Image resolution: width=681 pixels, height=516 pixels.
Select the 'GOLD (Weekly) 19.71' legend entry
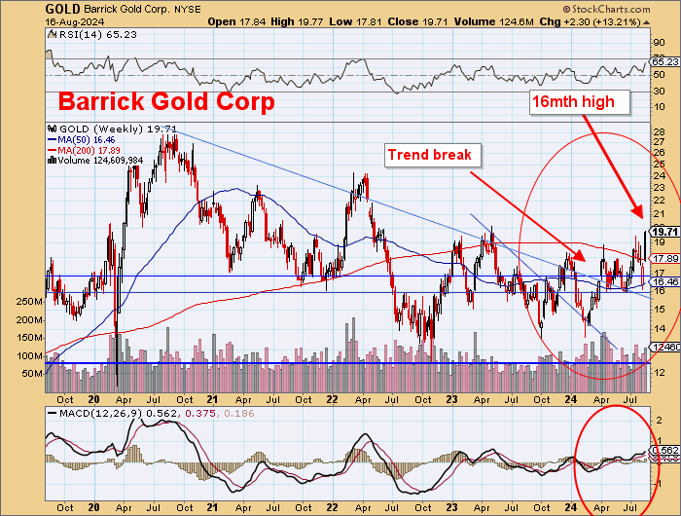[118, 129]
